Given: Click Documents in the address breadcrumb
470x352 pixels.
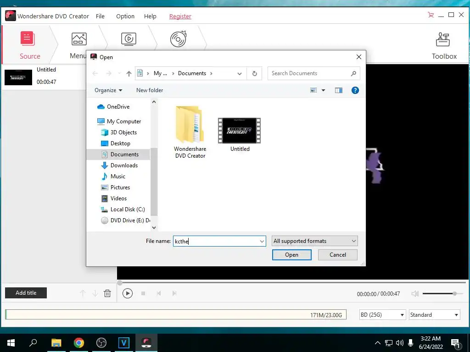Looking at the screenshot, I should point(192,73).
